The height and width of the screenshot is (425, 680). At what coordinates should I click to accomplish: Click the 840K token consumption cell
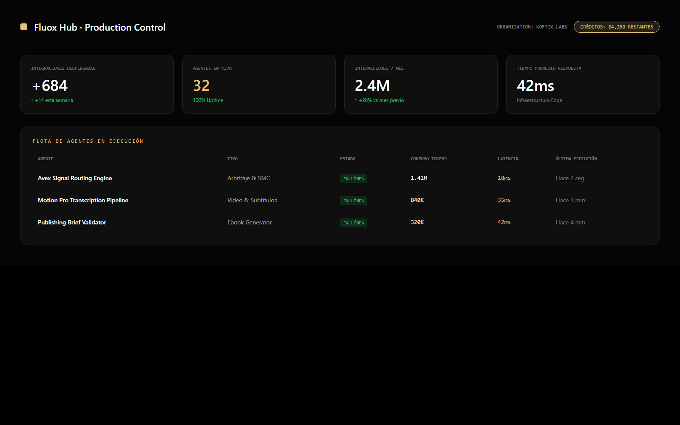[x=417, y=200]
